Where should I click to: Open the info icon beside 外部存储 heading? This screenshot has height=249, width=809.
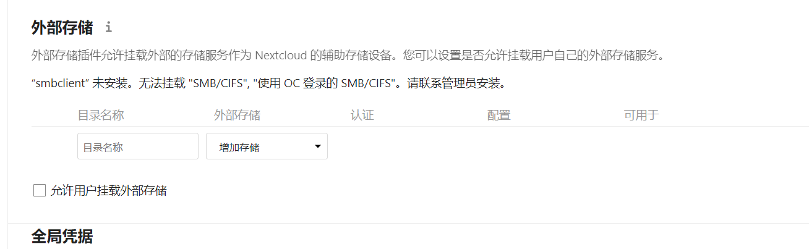109,27
